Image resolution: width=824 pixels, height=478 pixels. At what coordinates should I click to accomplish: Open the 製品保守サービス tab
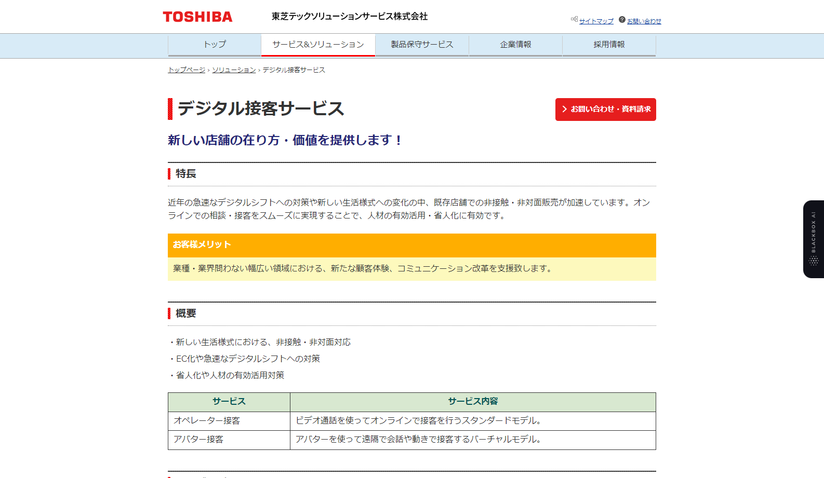pos(422,45)
